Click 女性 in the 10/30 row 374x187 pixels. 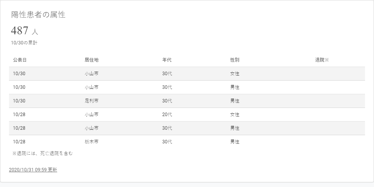point(235,74)
